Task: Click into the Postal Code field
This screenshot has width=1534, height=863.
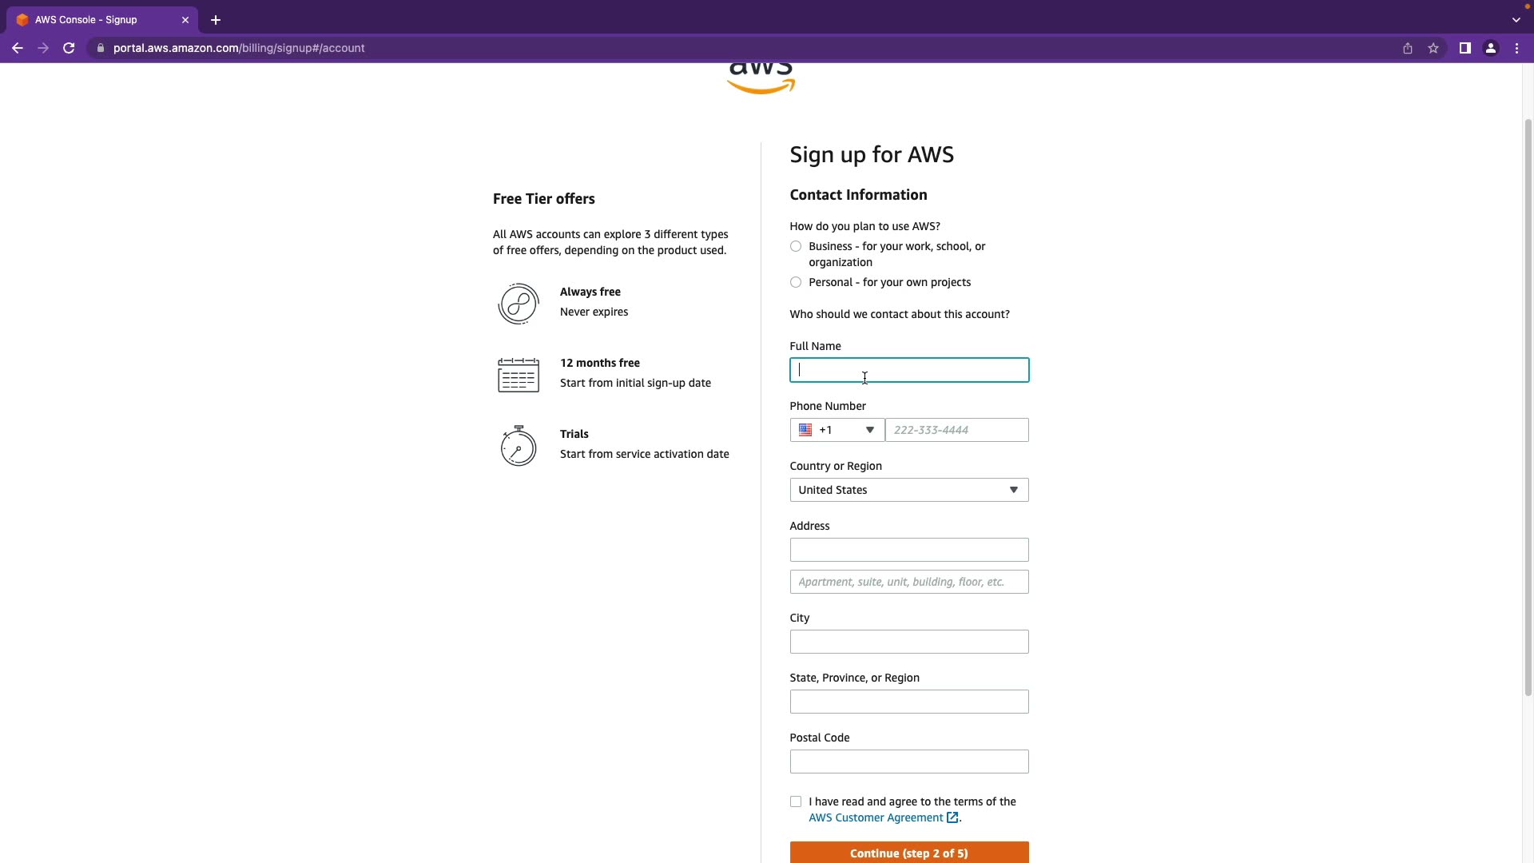Action: 908,762
